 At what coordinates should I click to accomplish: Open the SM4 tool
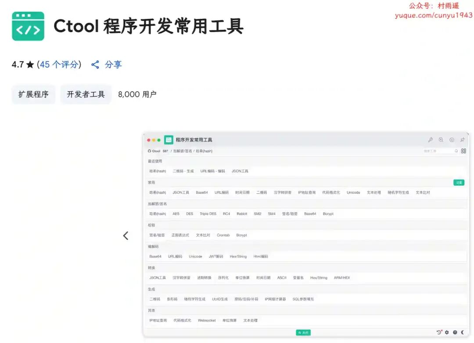click(272, 214)
